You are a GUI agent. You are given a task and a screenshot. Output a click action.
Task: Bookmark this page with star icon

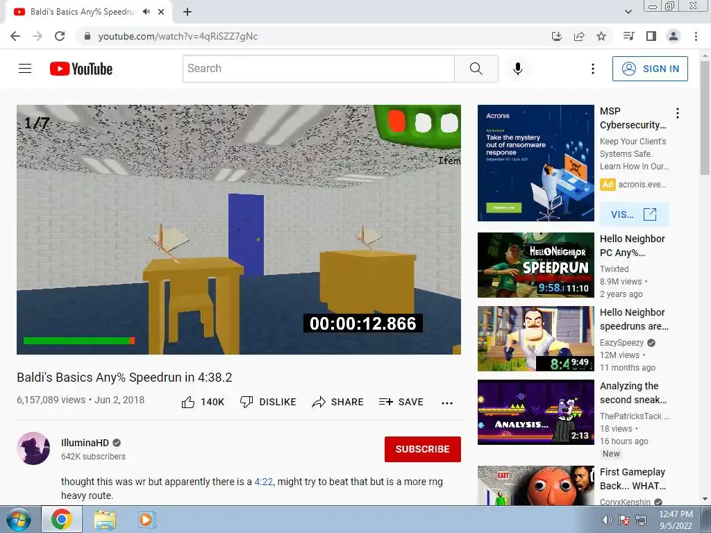tap(601, 36)
